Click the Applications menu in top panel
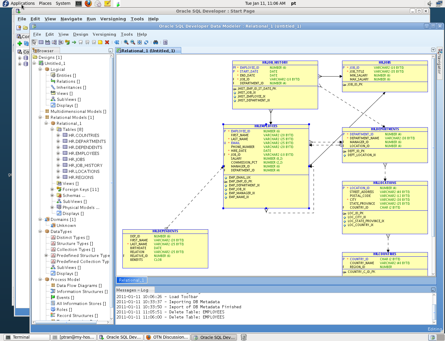 (23, 3)
